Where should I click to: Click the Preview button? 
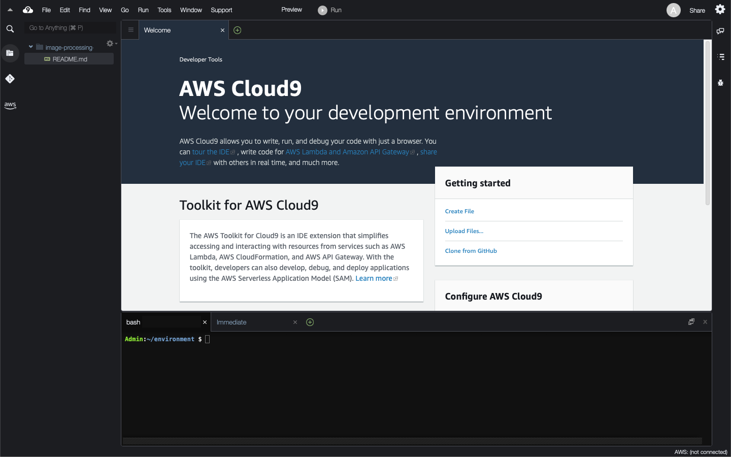pyautogui.click(x=291, y=10)
